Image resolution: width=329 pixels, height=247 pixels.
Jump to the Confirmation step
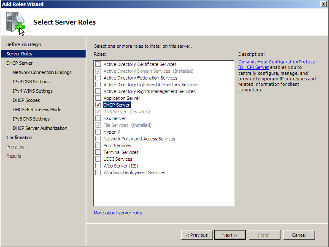(19, 137)
